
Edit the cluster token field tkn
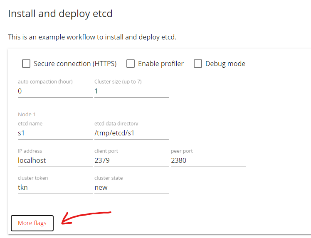pos(55,187)
